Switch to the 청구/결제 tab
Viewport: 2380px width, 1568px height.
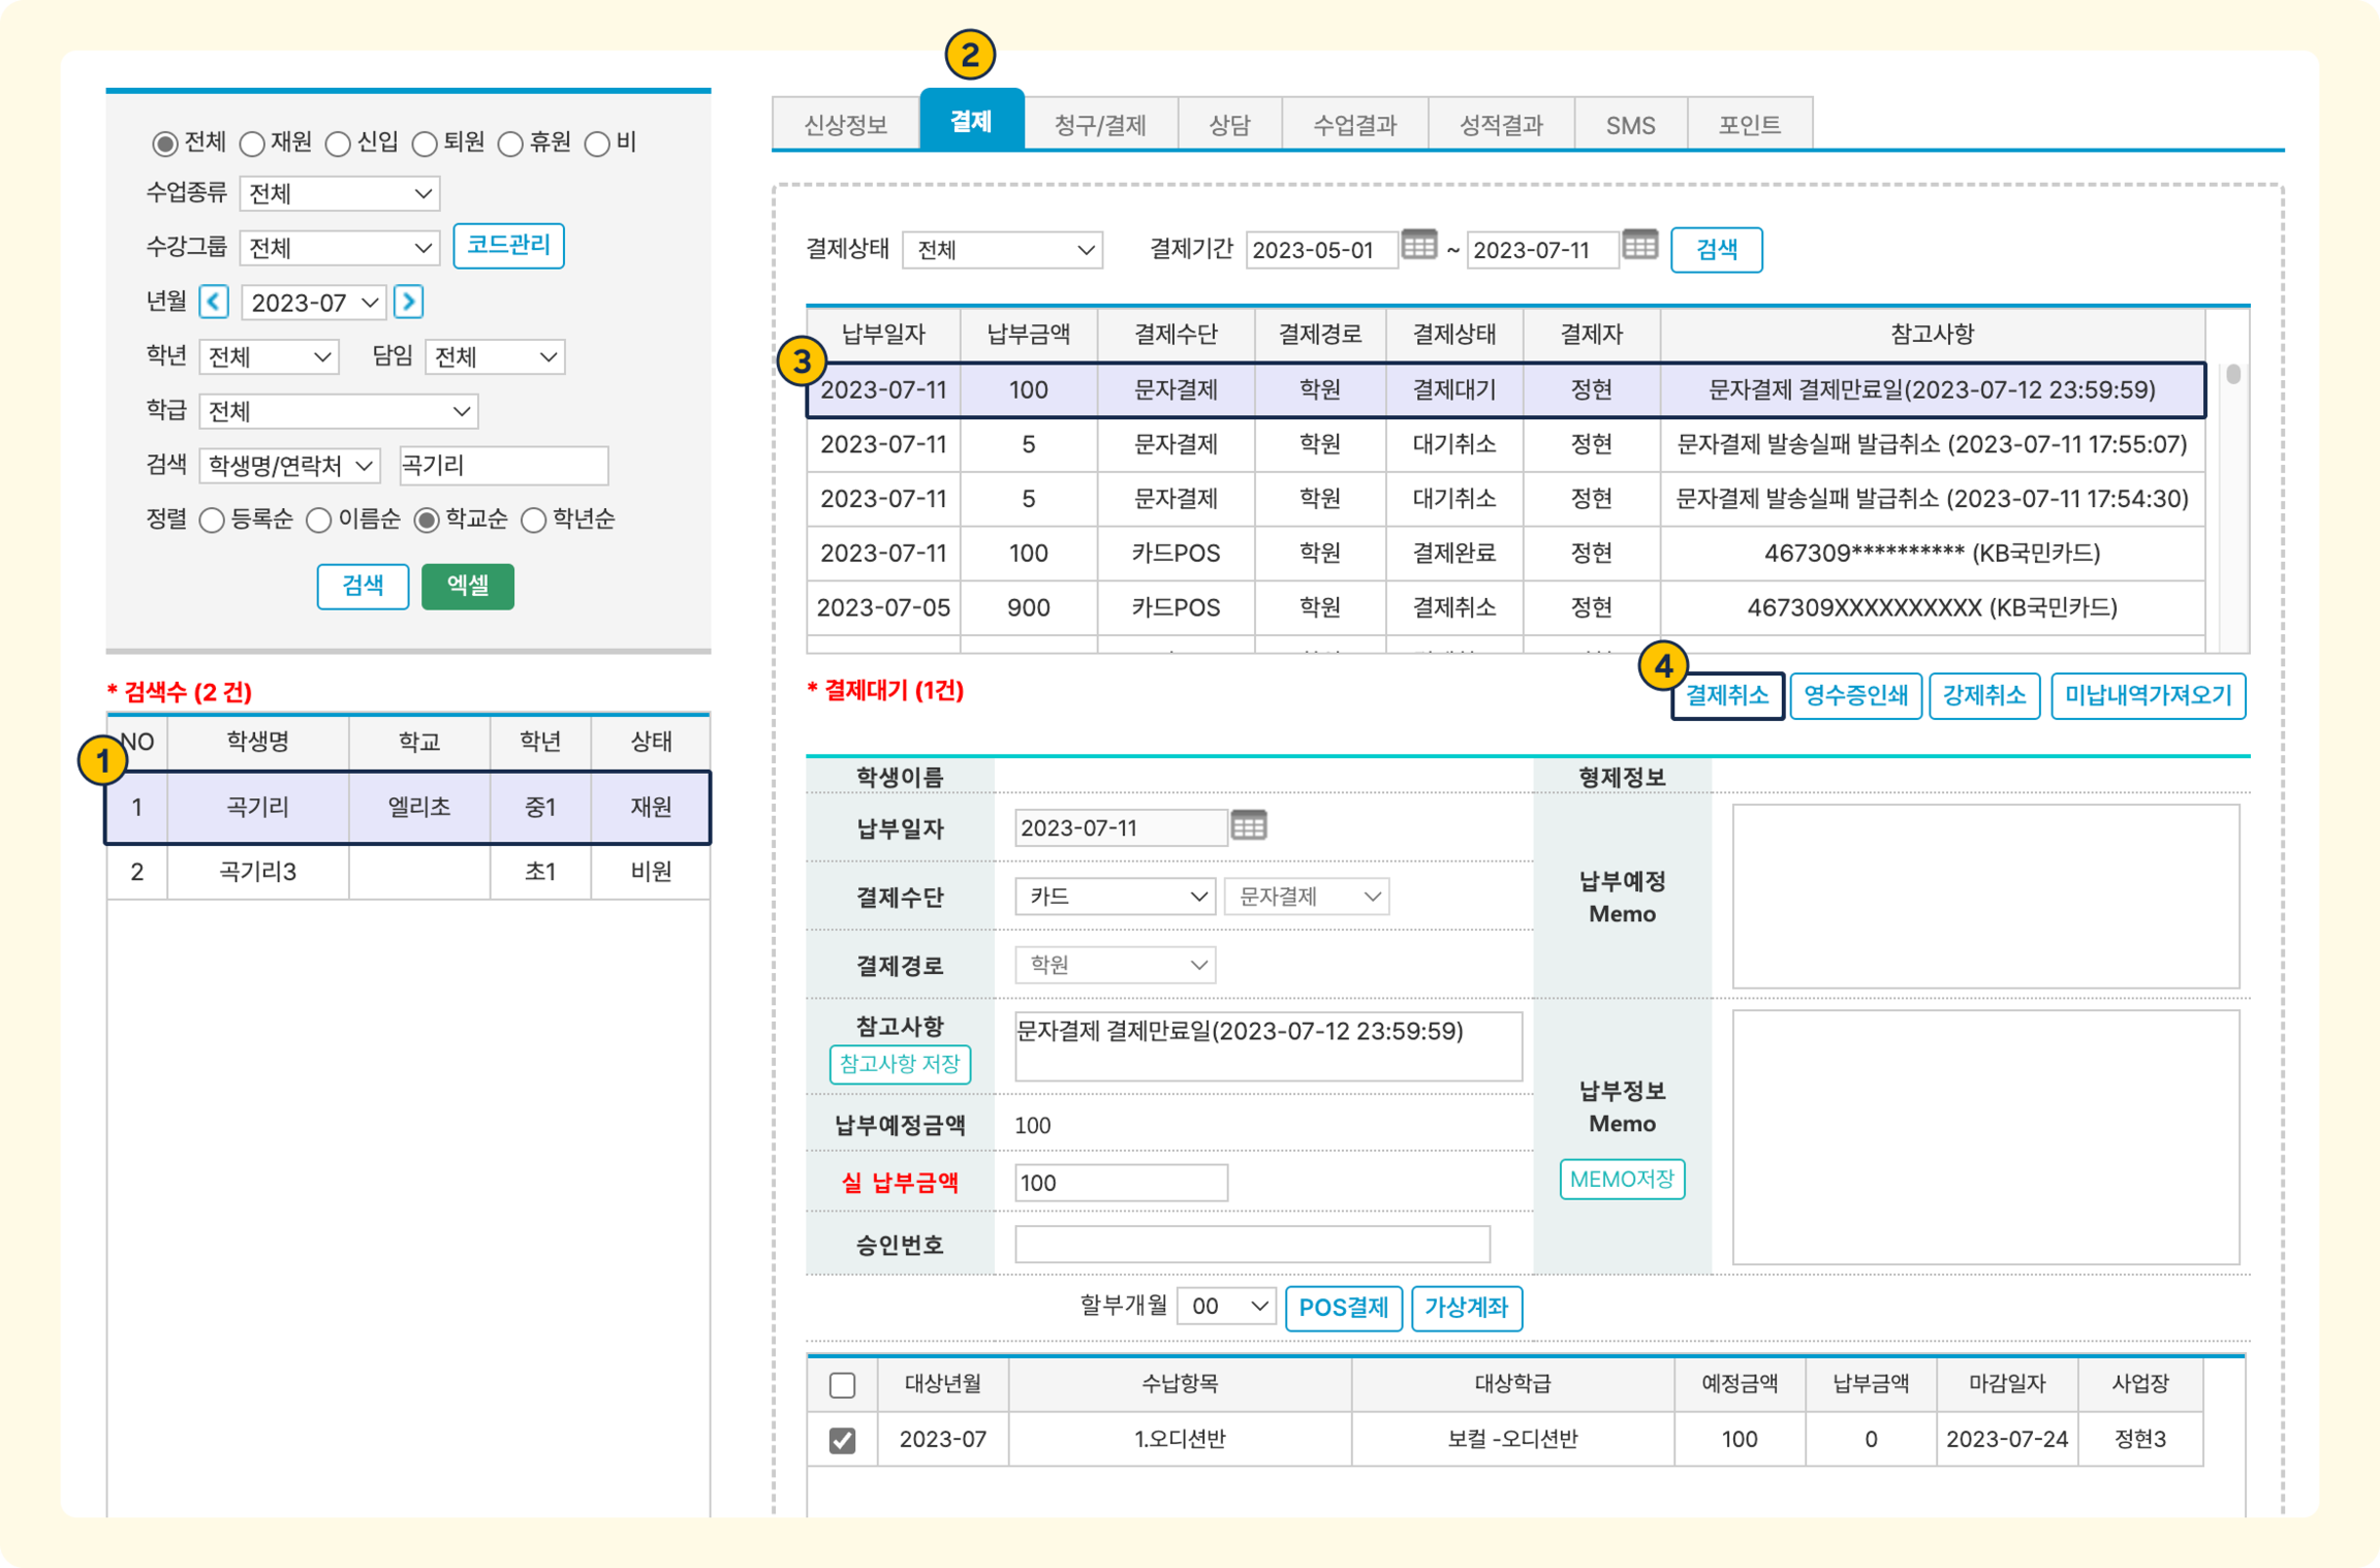(x=1100, y=125)
